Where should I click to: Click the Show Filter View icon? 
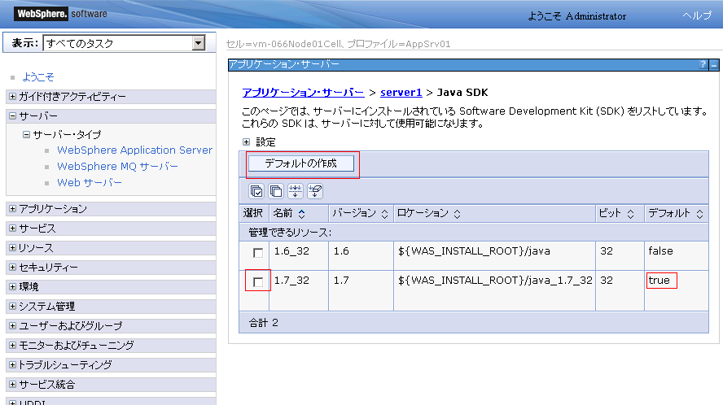(x=295, y=191)
